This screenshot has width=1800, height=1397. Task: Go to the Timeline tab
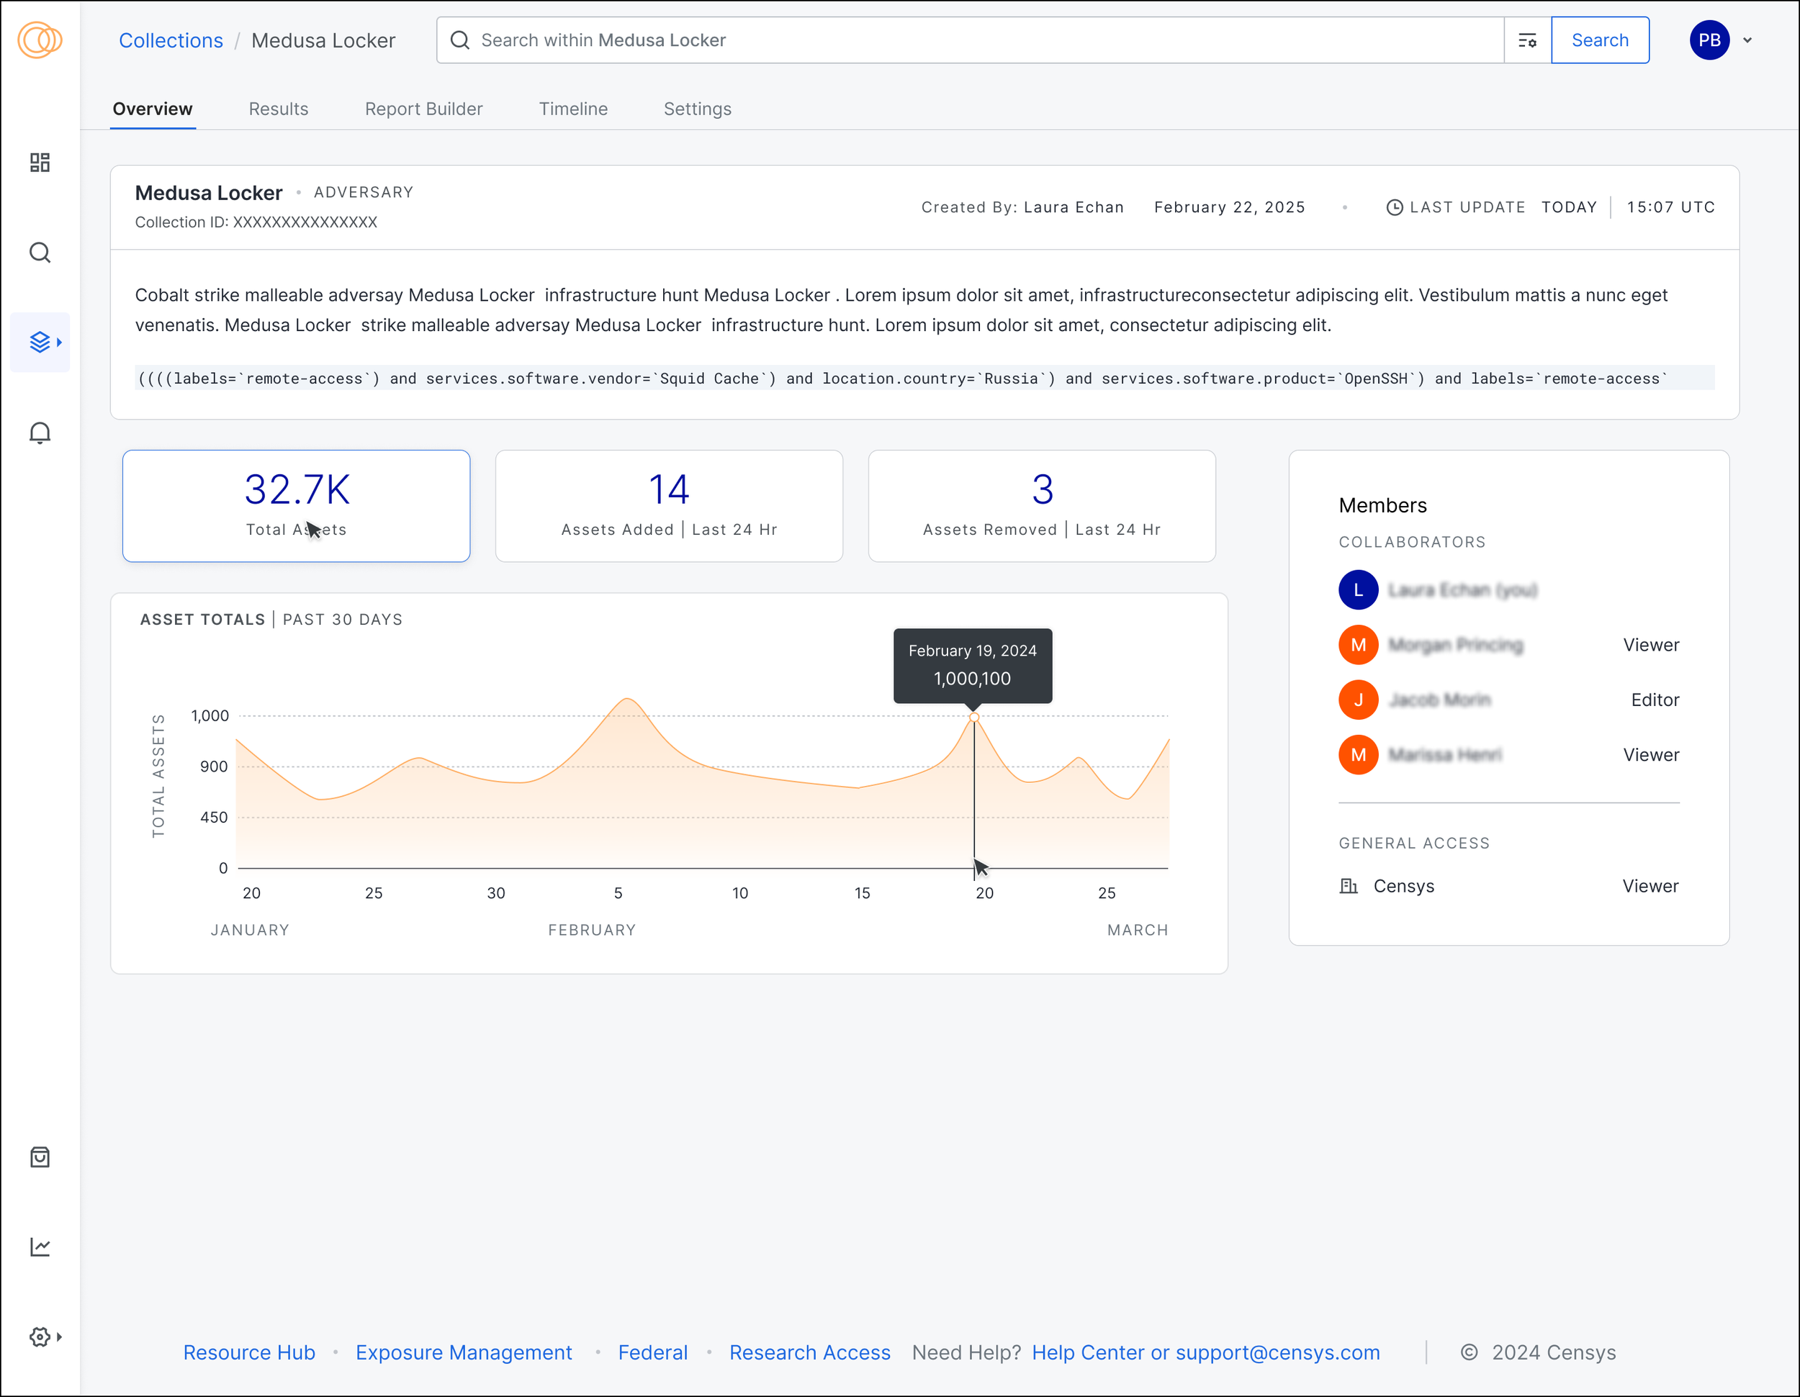point(573,109)
